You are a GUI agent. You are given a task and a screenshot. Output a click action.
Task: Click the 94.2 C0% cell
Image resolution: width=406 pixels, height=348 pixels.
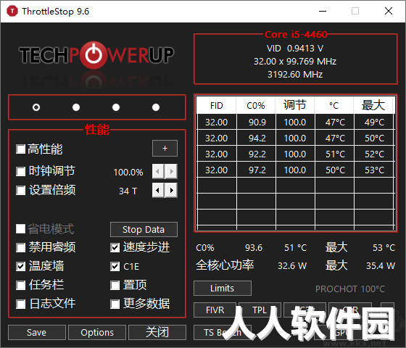[257, 138]
